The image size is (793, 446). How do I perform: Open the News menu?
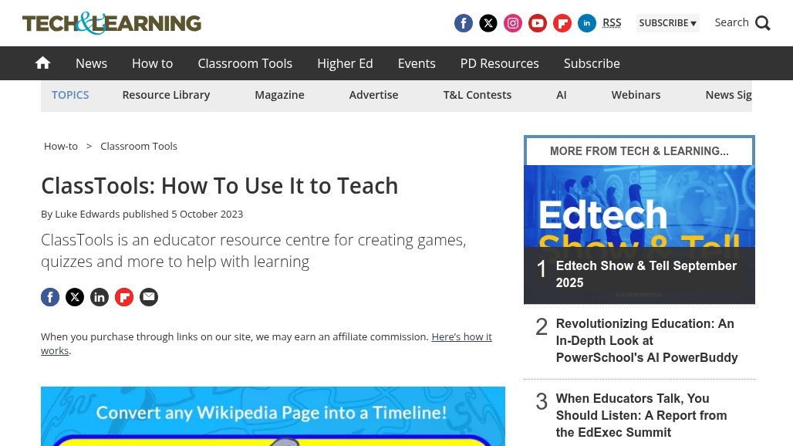[x=92, y=63]
